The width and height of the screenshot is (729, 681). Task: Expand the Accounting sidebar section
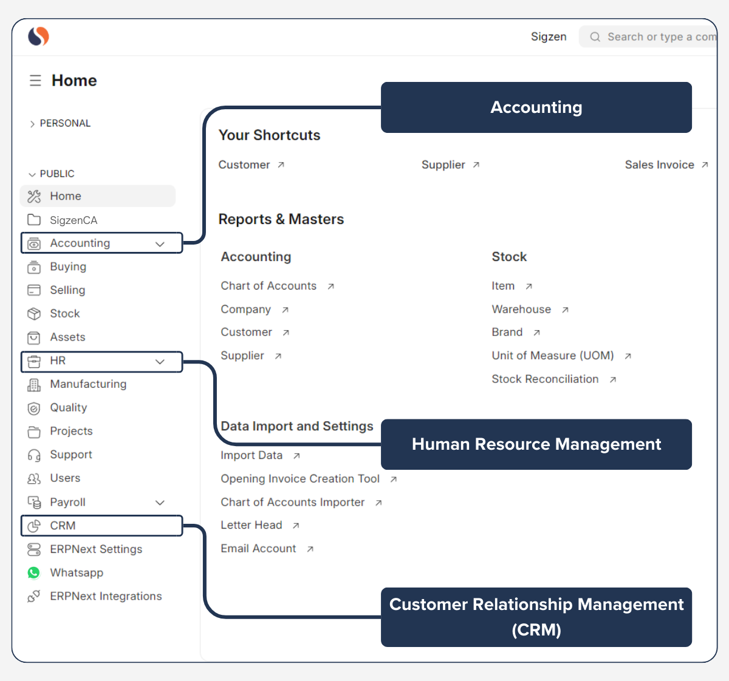160,243
